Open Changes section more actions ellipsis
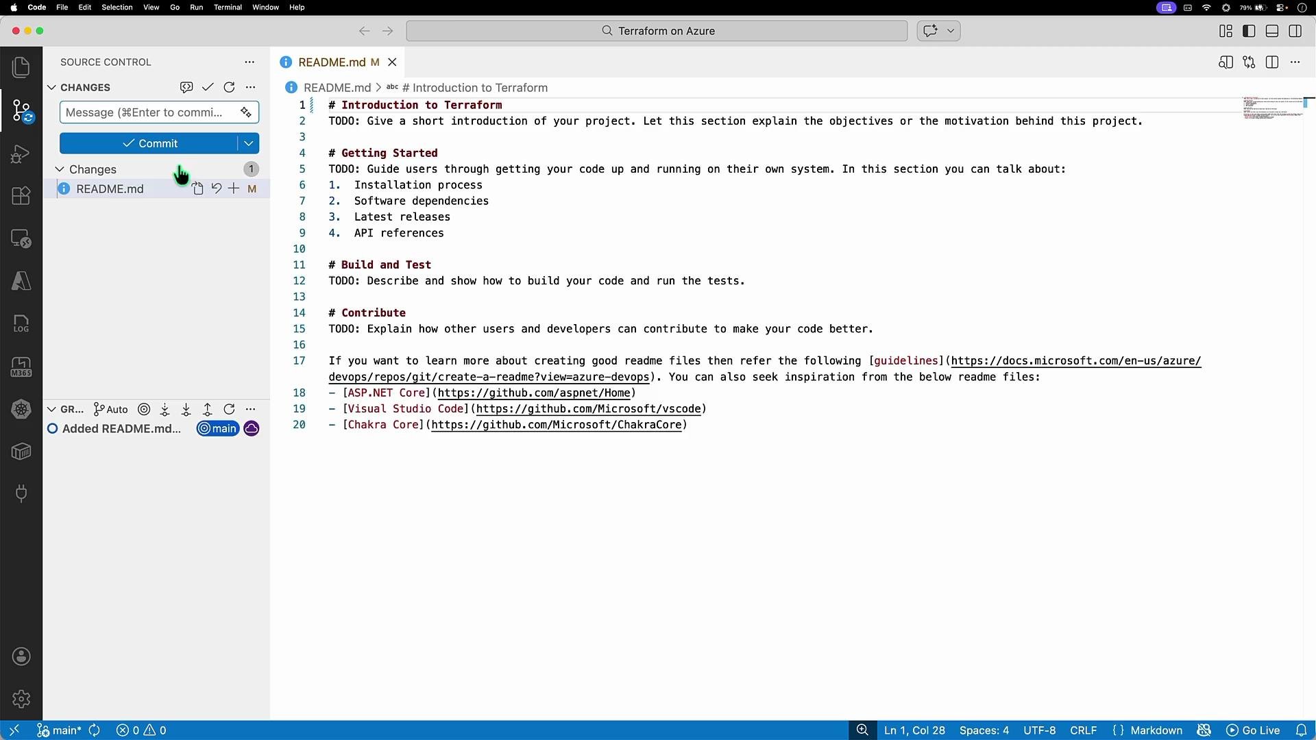The height and width of the screenshot is (740, 1316). tap(250, 87)
